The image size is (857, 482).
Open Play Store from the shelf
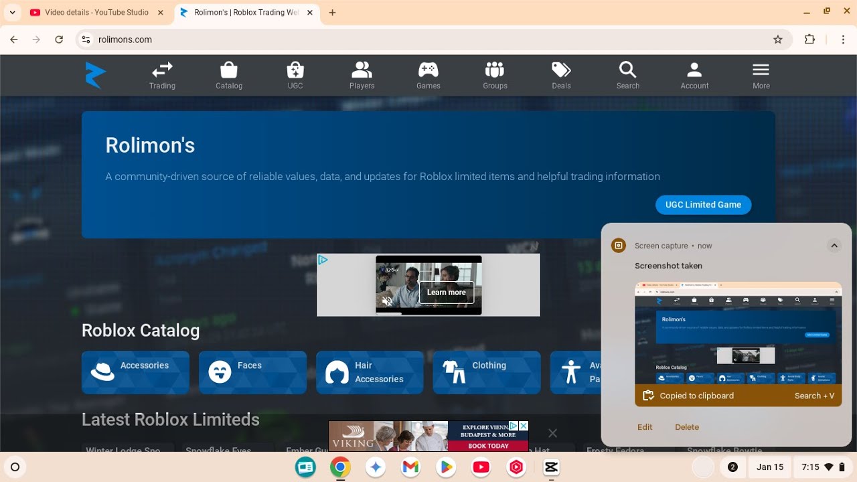[x=446, y=467]
